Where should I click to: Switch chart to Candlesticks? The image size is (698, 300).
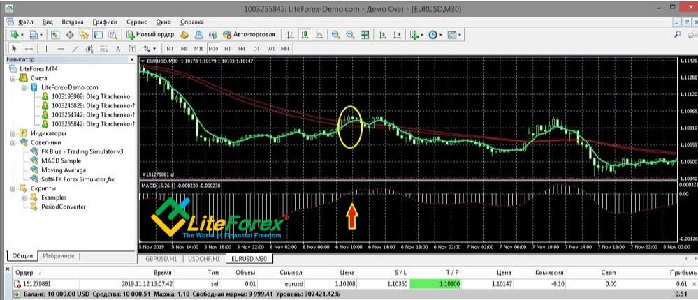pyautogui.click(x=305, y=34)
